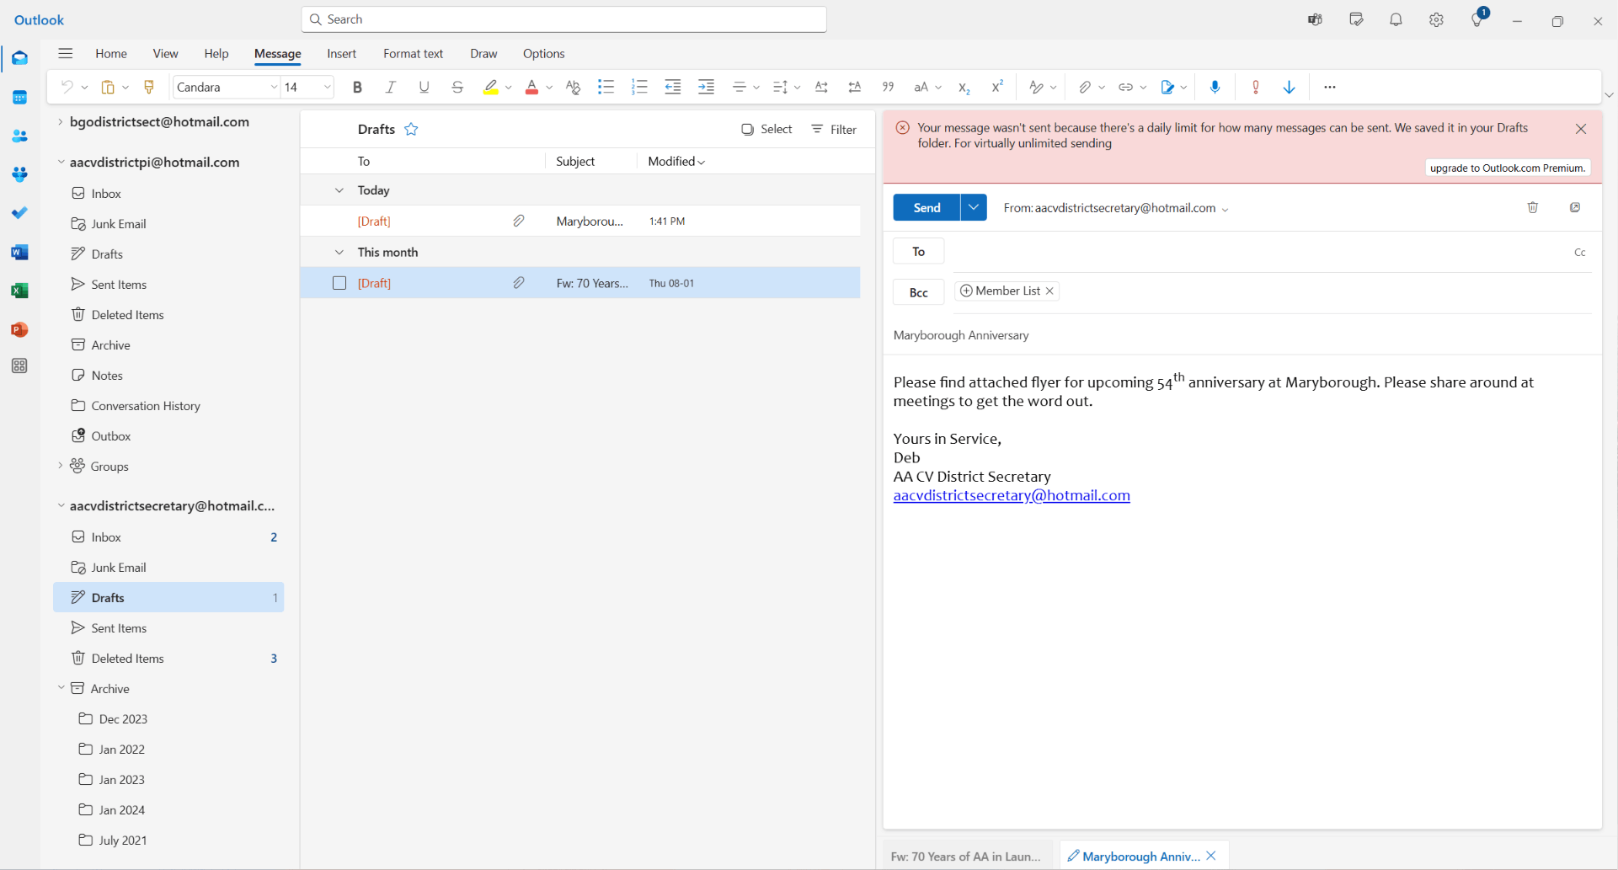Tick the checkbox for Fw: 70 Years draft
The width and height of the screenshot is (1618, 870).
(339, 283)
